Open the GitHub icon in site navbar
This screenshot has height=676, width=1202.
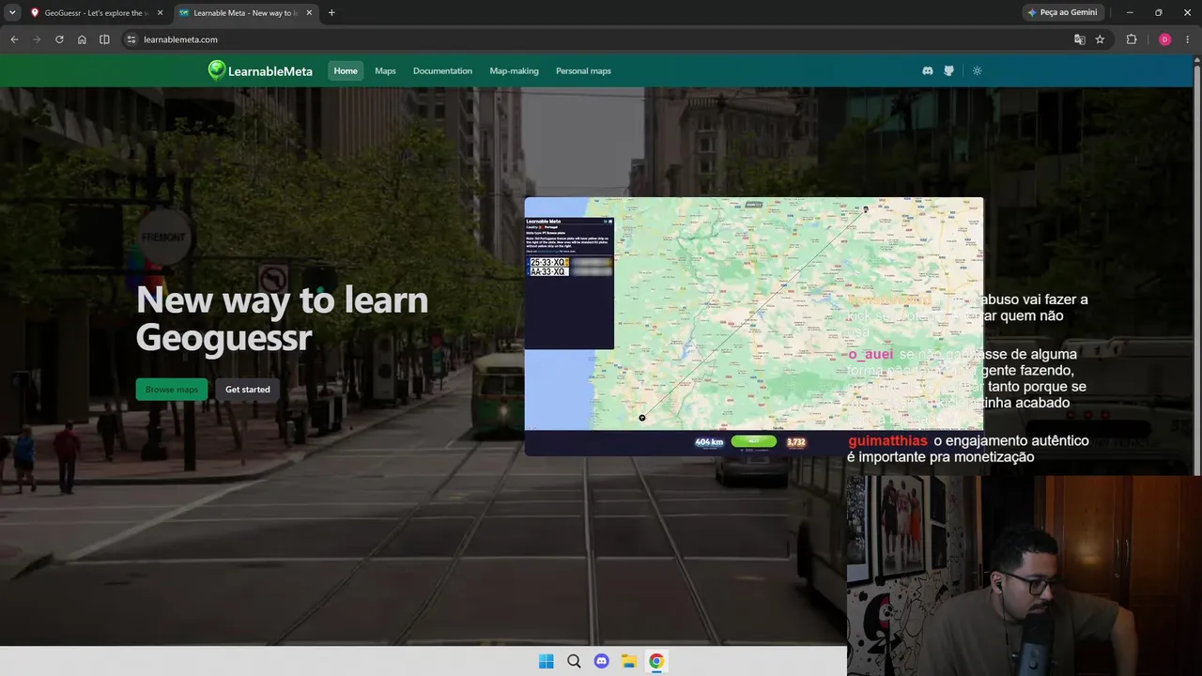949,70
